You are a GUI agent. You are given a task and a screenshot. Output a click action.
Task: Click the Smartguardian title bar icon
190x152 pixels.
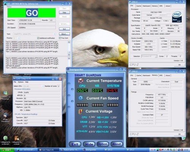pos(68,70)
